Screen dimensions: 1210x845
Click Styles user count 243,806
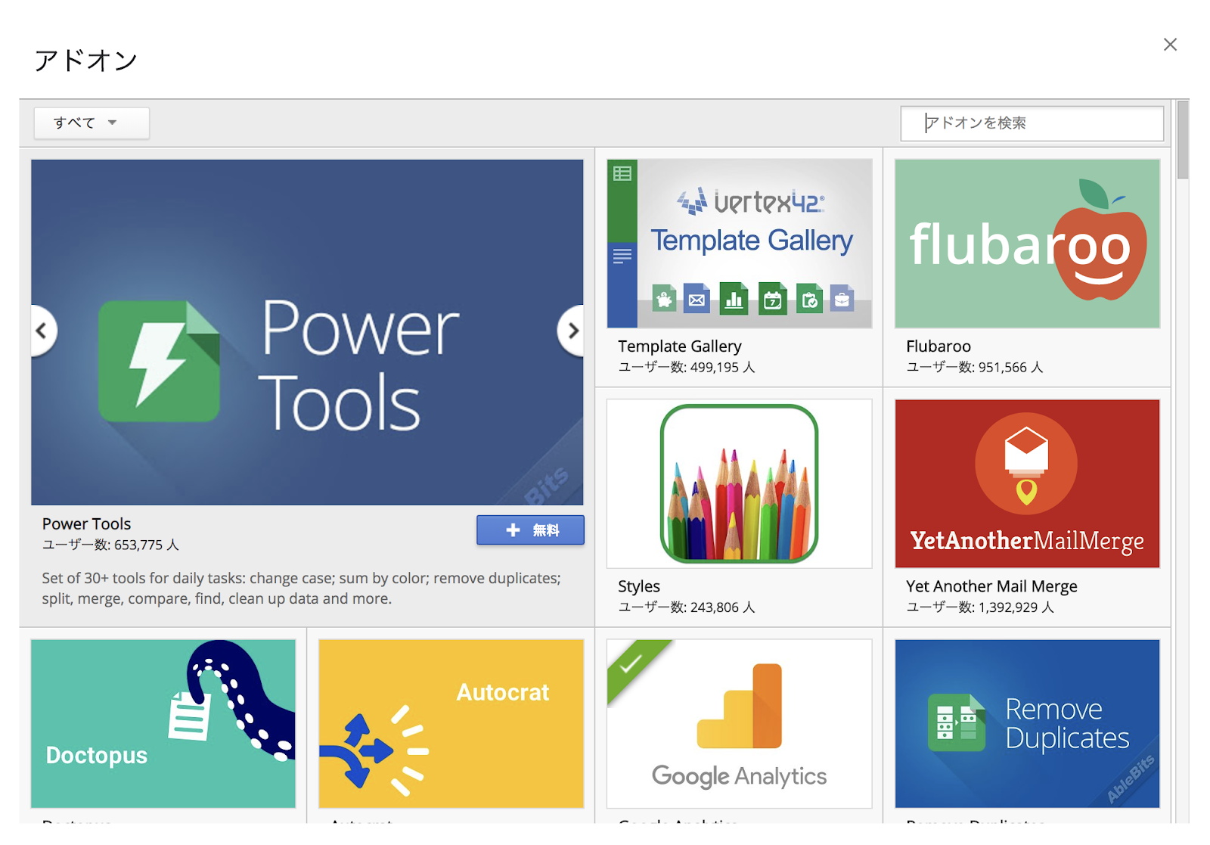point(687,607)
